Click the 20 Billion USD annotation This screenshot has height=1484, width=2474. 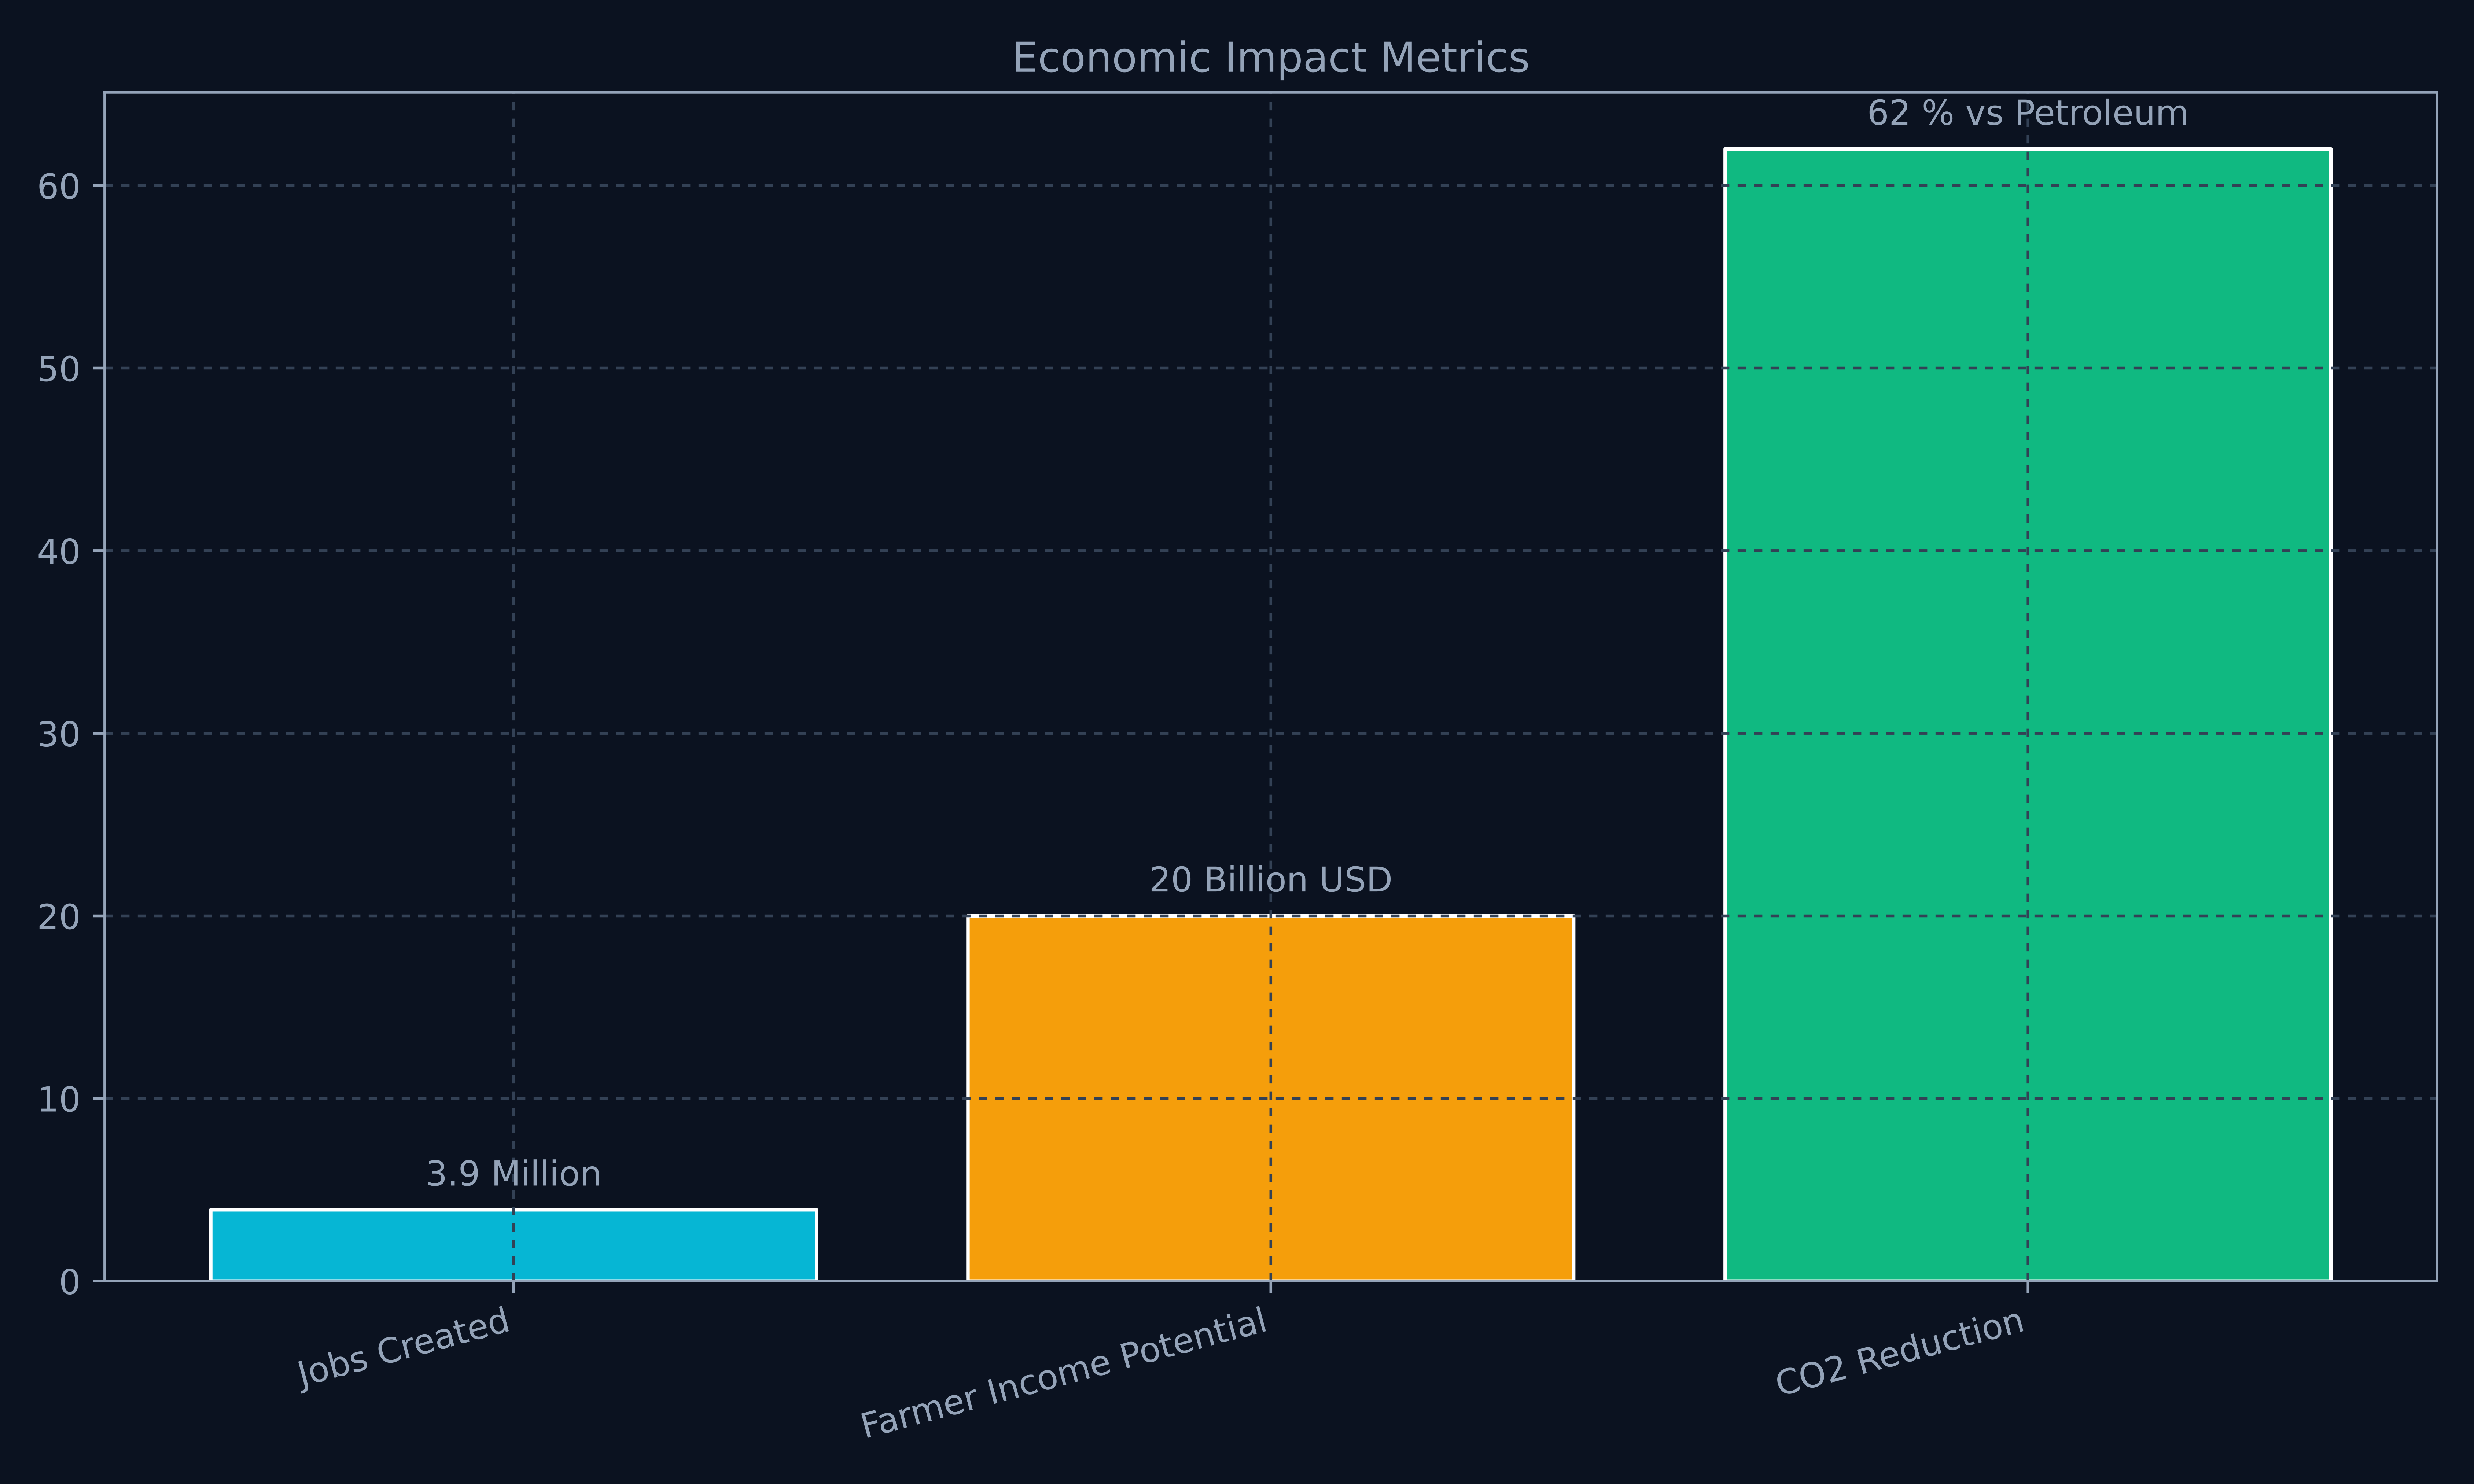click(x=1270, y=880)
